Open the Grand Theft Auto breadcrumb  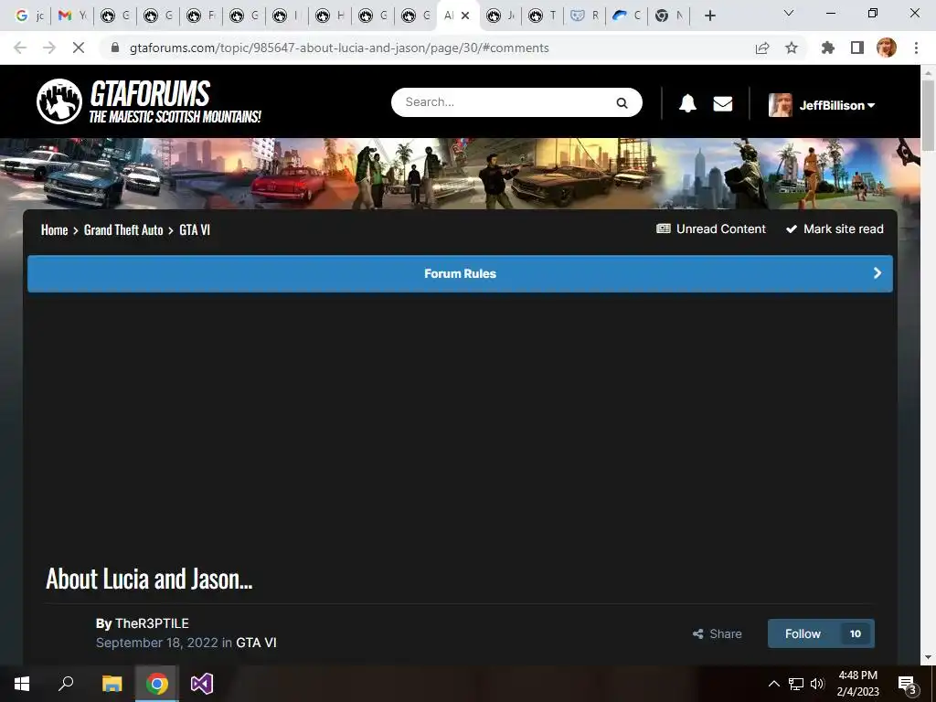(x=123, y=229)
